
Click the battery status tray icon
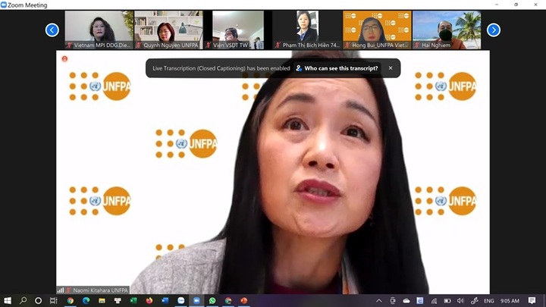(447, 301)
